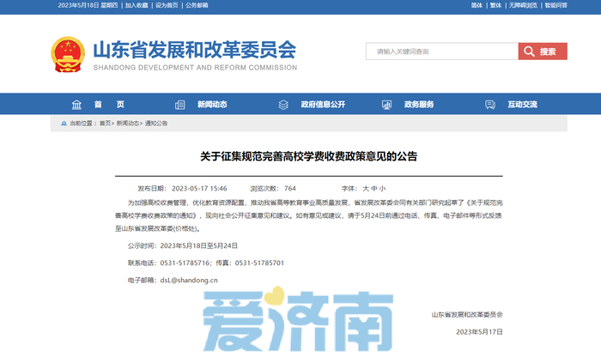Screen dimensions: 601x357
Task: Click the view count 764
Action: 290,189
